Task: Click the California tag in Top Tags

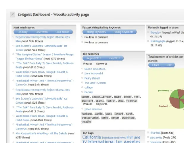Action: (x=92, y=137)
